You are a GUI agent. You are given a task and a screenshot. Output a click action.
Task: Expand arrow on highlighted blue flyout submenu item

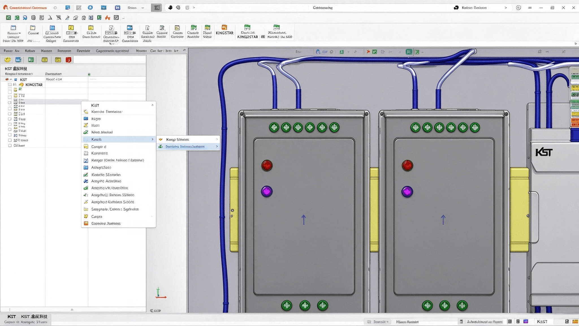(217, 146)
